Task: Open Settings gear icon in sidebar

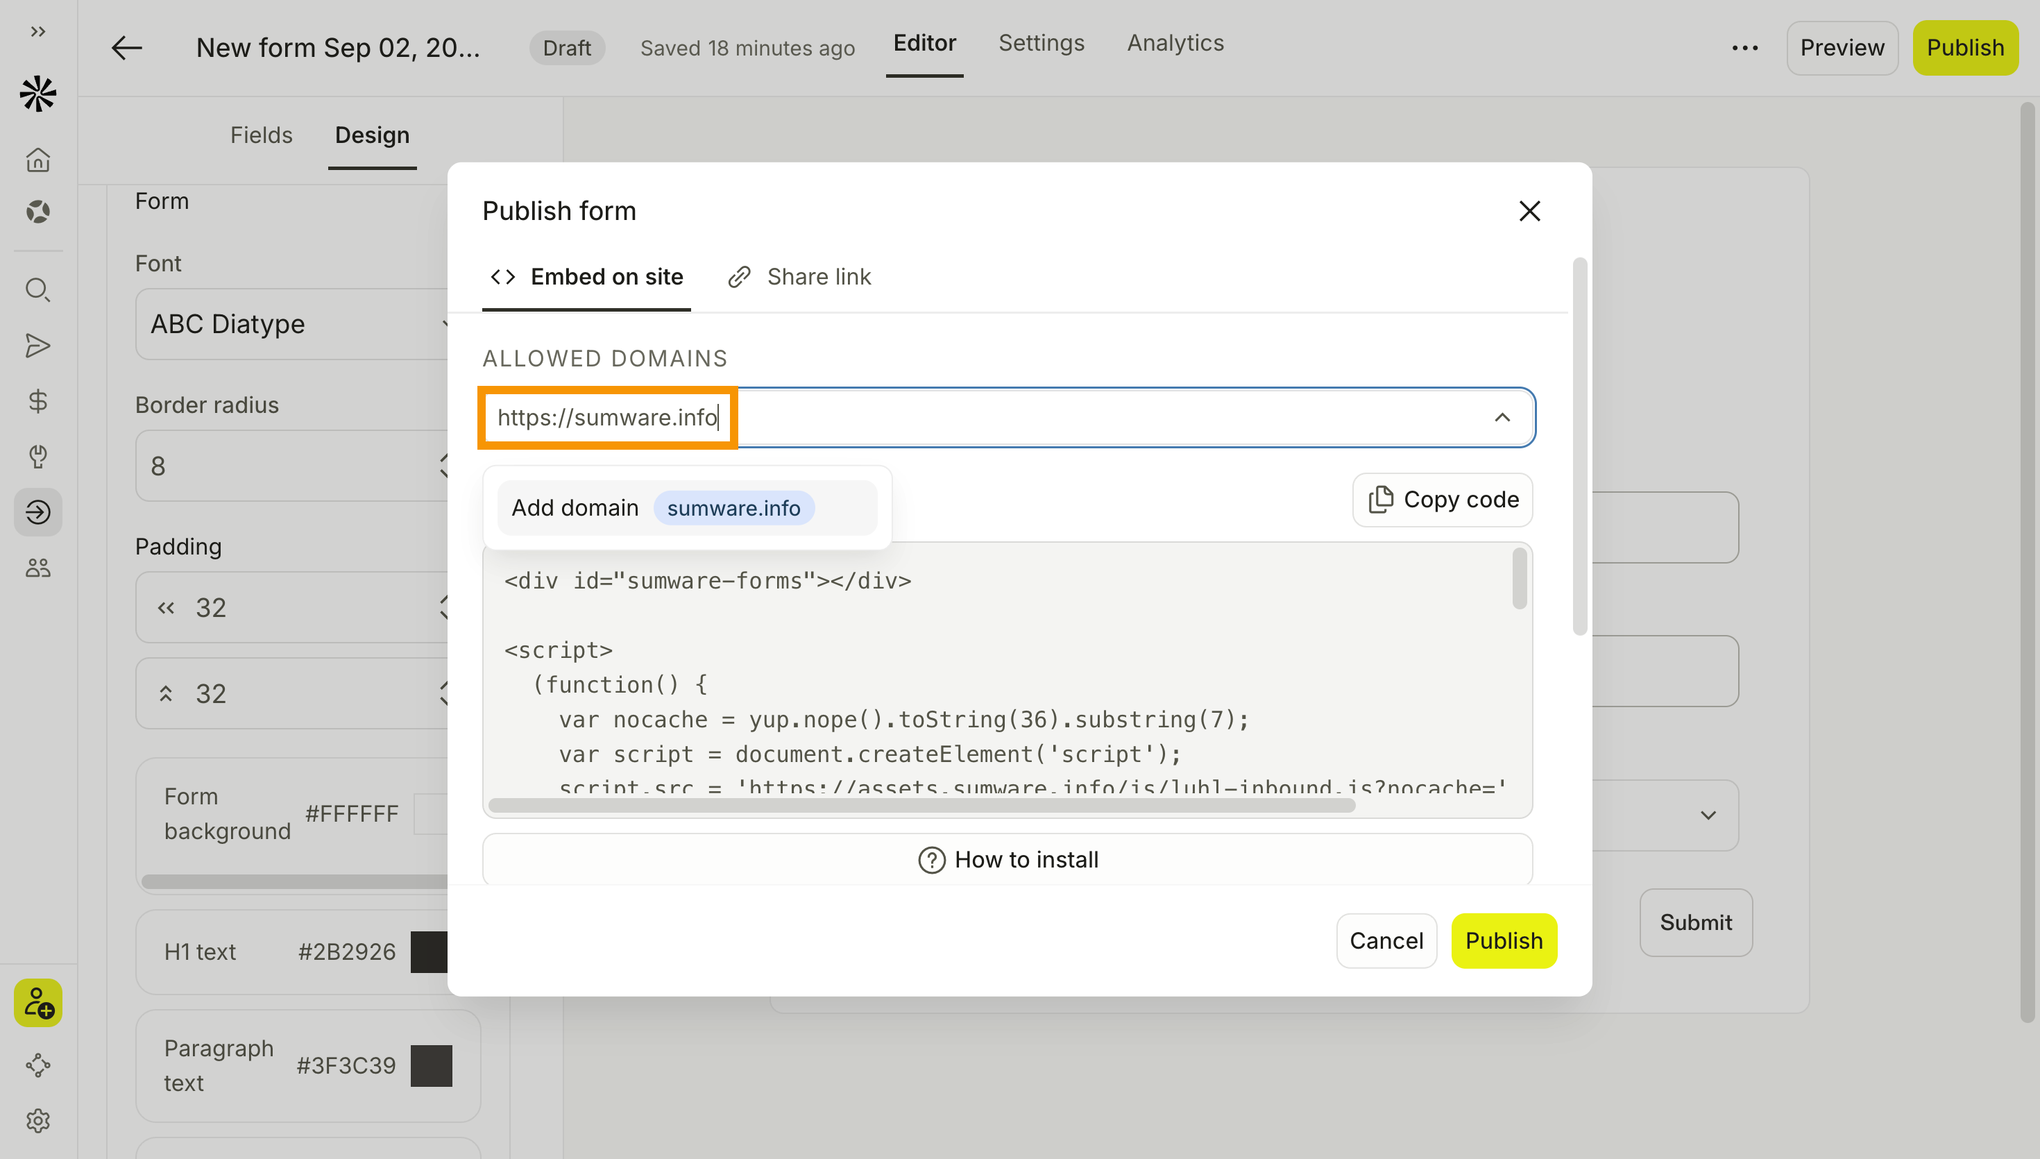Action: tap(37, 1121)
